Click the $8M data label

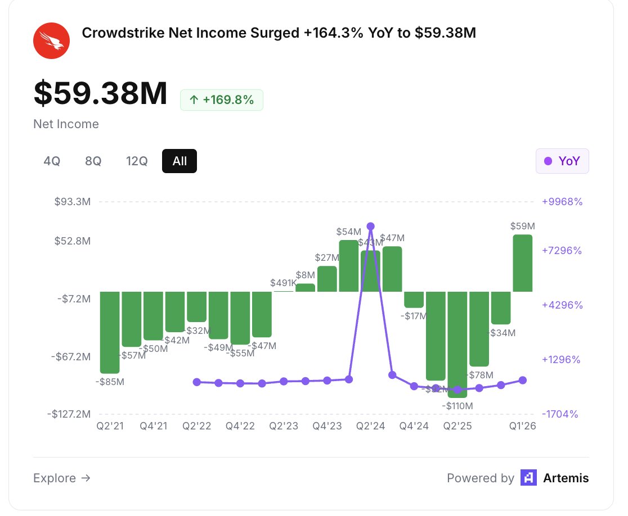[305, 275]
